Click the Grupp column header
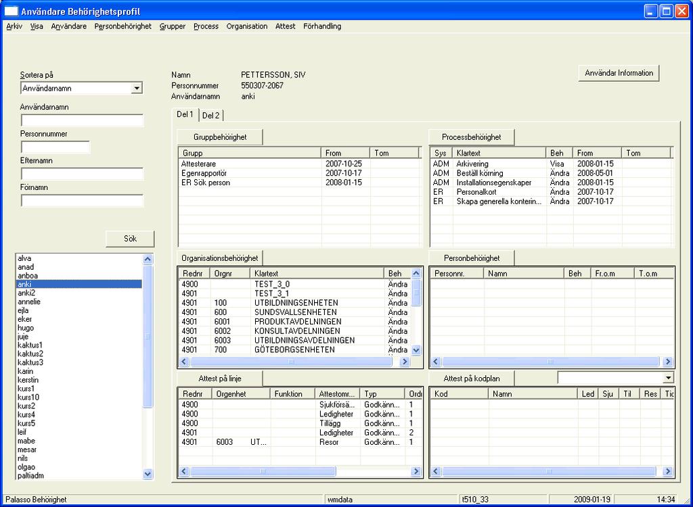Image resolution: width=693 pixels, height=507 pixels. point(250,153)
